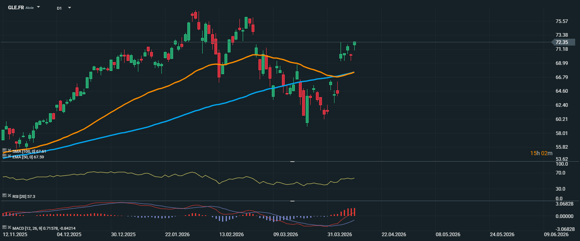Screen dimensions: 580x241
Task: Open settings icon for MACD indicator
Action: pos(4,228)
